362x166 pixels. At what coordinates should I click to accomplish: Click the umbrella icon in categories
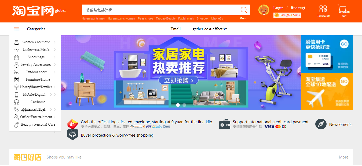pos(16,87)
